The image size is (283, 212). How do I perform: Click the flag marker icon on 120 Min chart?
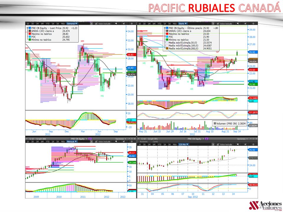pyautogui.click(x=238, y=144)
